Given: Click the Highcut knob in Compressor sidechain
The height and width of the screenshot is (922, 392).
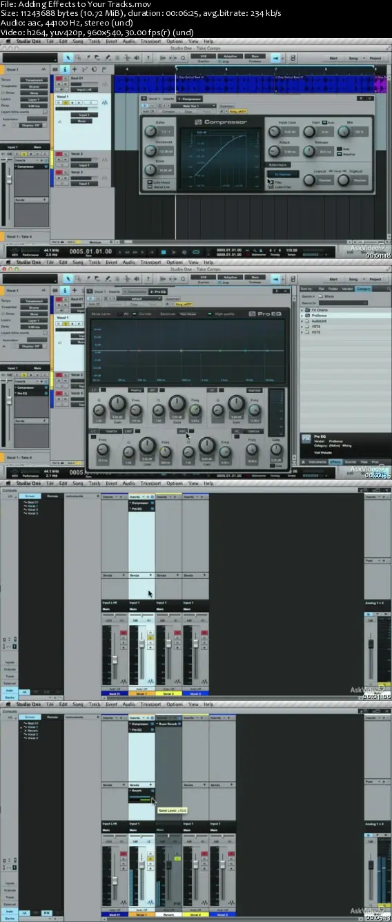Looking at the screenshot, I should (343, 180).
